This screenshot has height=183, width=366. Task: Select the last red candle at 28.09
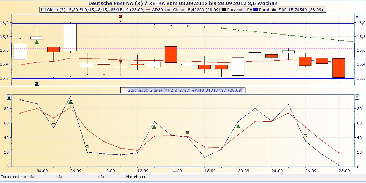coord(339,68)
